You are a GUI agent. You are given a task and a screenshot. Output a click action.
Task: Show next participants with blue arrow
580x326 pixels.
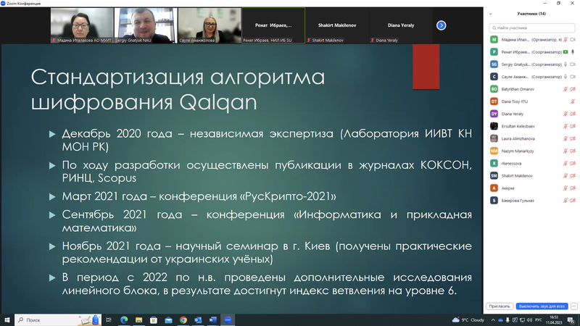(441, 25)
